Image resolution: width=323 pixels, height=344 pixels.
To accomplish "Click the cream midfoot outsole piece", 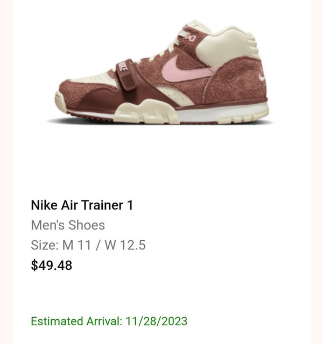I will [x=146, y=111].
